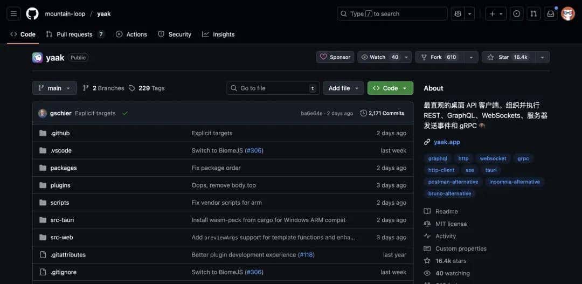The height and width of the screenshot is (284, 582).
Task: Open the plugins folder
Action: tap(60, 185)
